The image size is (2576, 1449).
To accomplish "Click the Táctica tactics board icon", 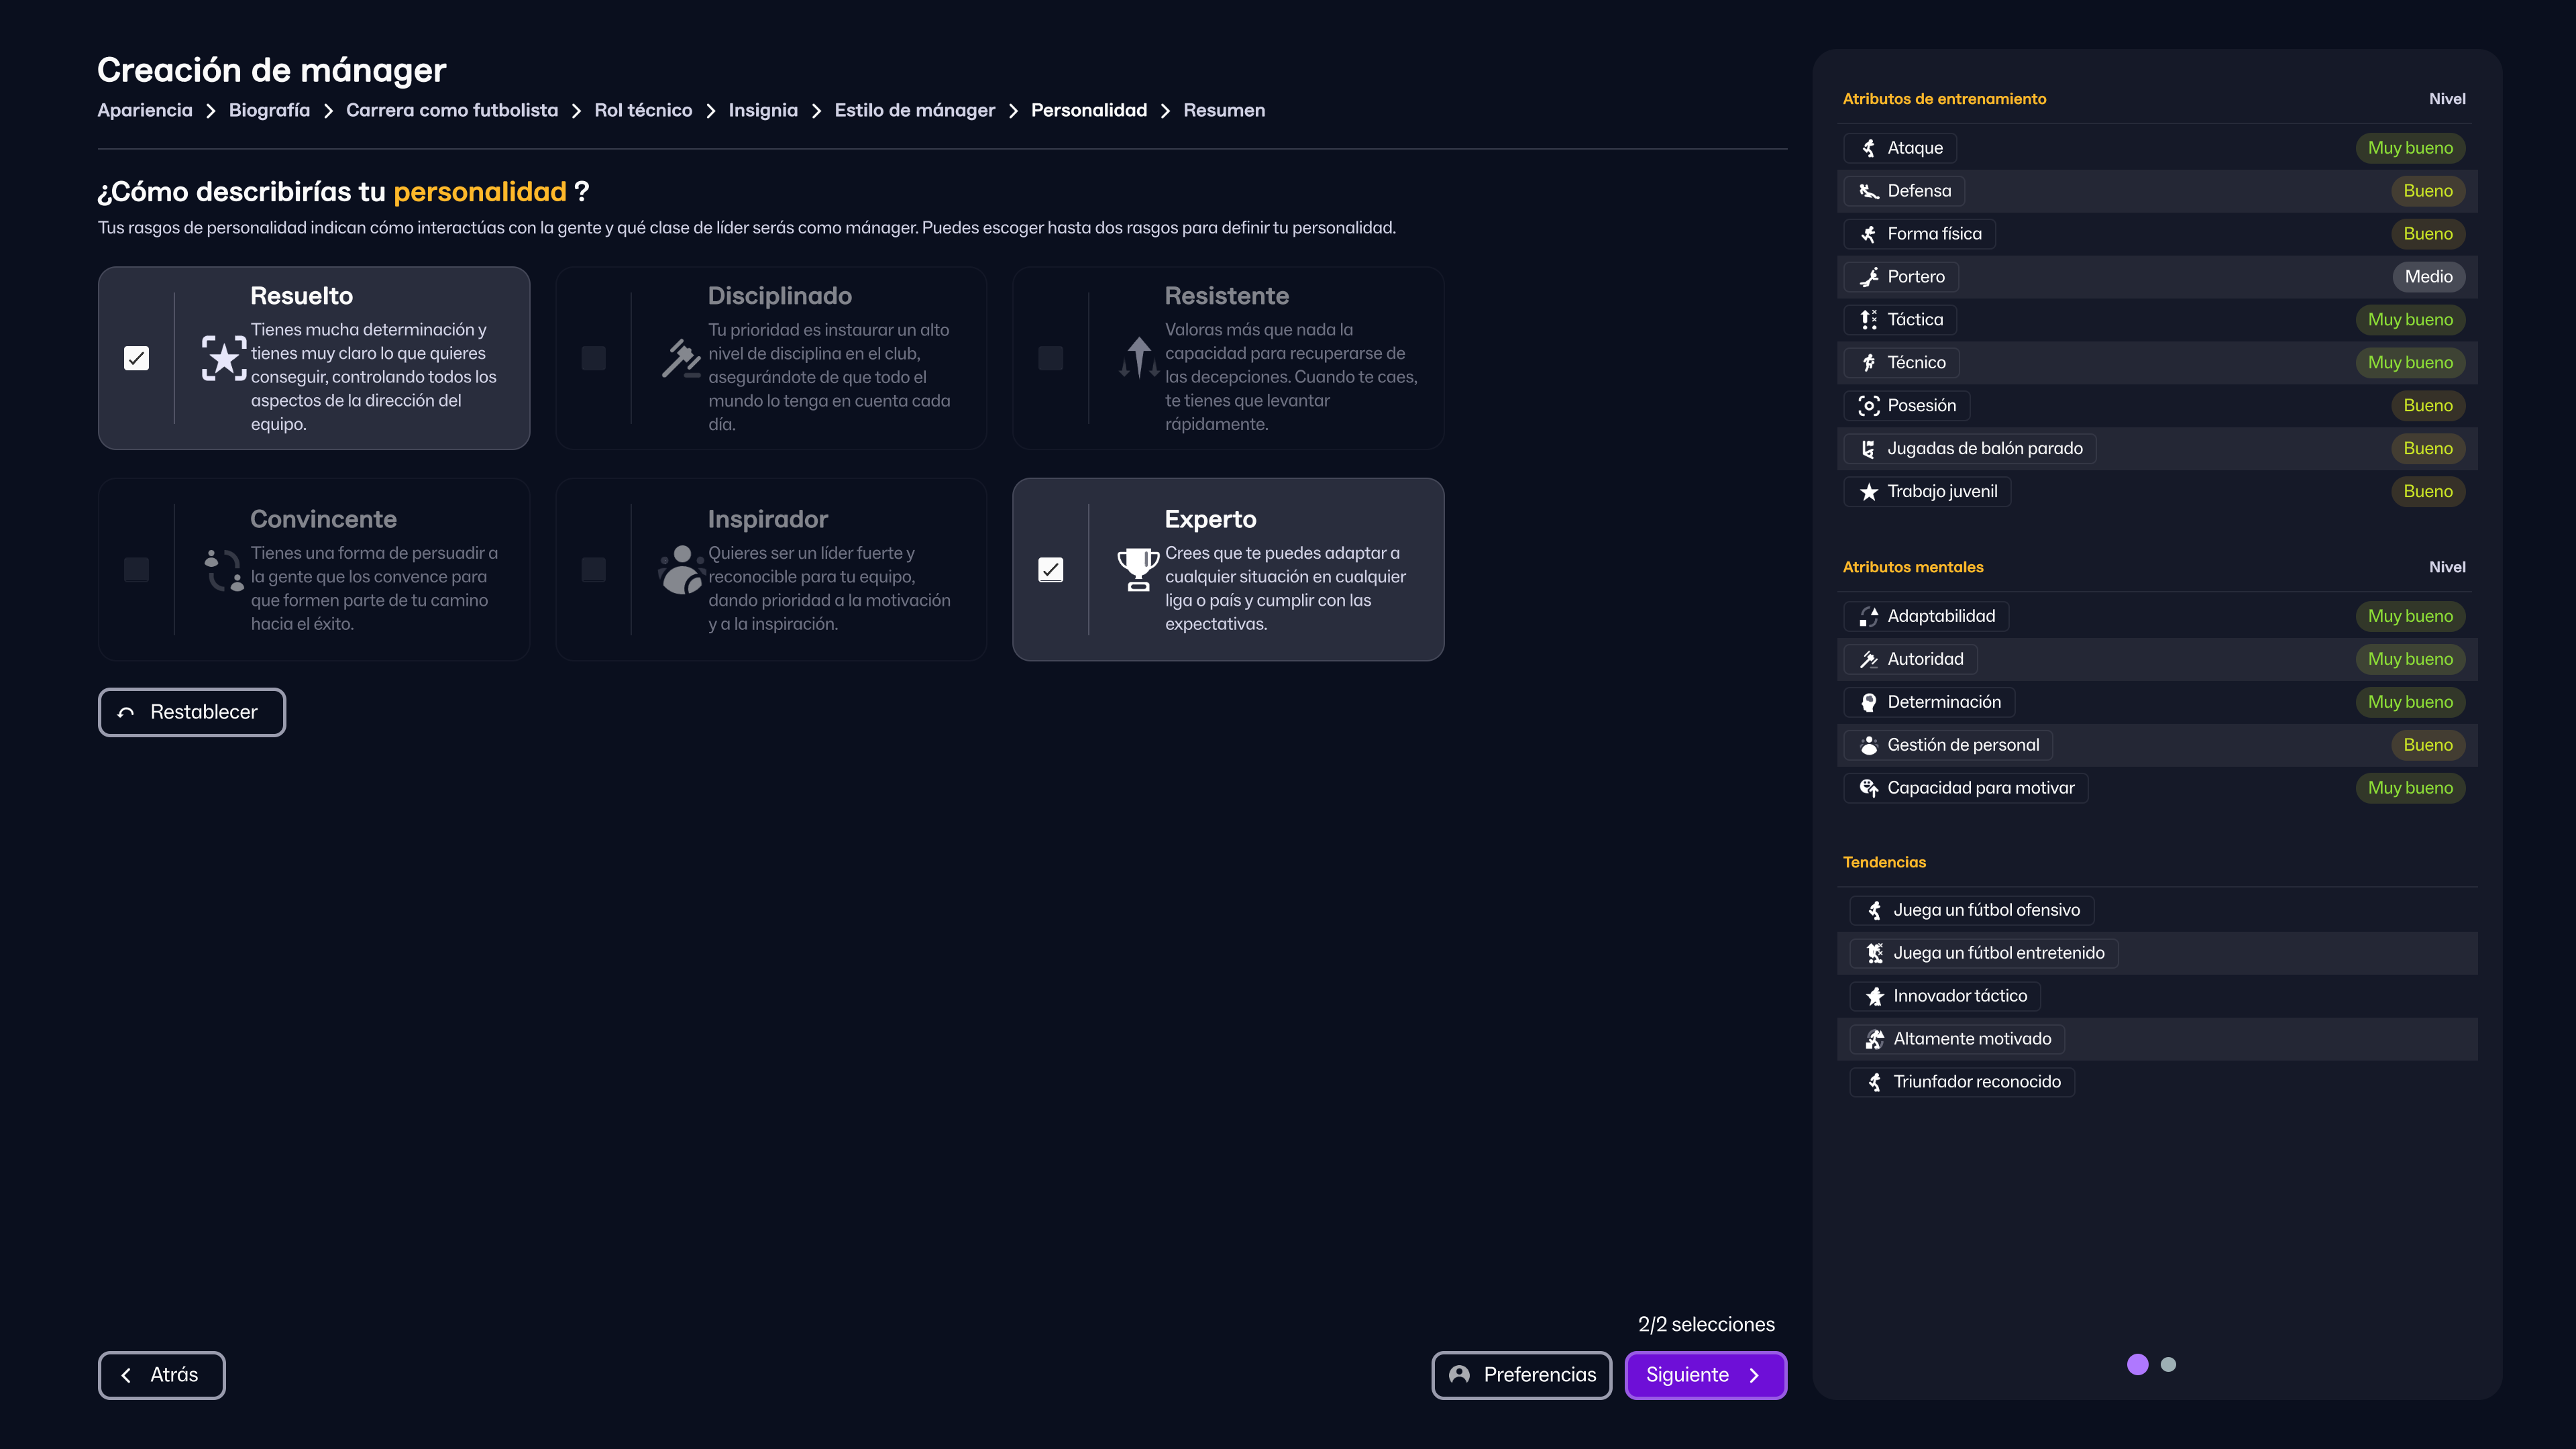I will [x=1869, y=319].
